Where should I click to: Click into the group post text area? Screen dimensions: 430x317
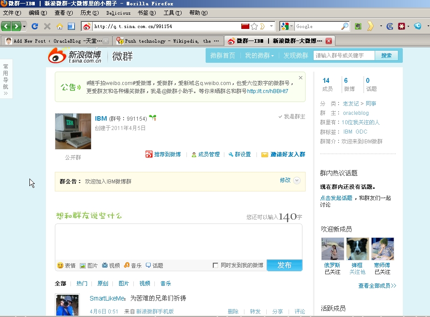[x=178, y=242]
